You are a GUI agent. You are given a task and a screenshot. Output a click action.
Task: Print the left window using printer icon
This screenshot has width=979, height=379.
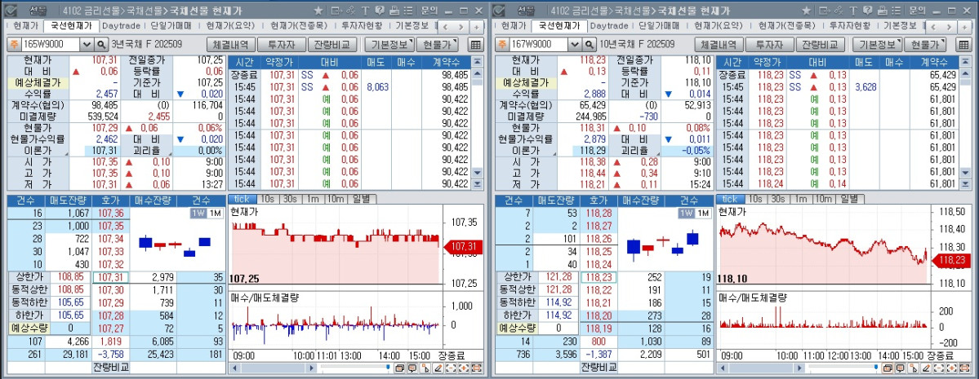(394, 11)
